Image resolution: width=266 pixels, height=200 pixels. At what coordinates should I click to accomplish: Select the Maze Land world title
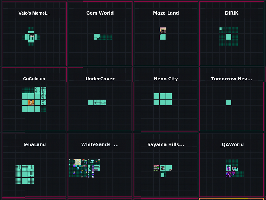[x=166, y=13]
